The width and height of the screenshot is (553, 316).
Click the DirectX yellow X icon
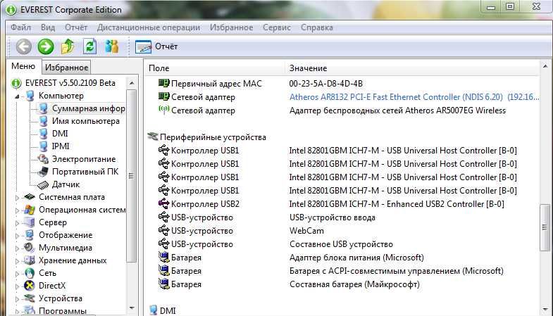click(x=30, y=286)
